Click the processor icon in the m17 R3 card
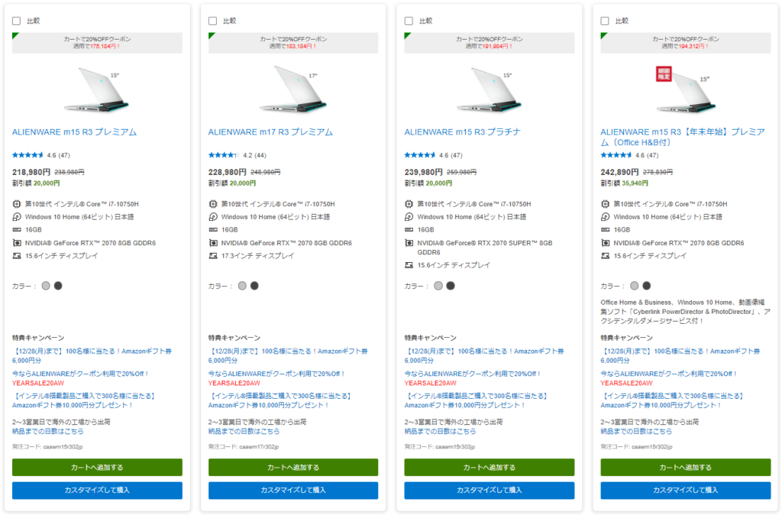This screenshot has height=515, width=782. pyautogui.click(x=213, y=204)
